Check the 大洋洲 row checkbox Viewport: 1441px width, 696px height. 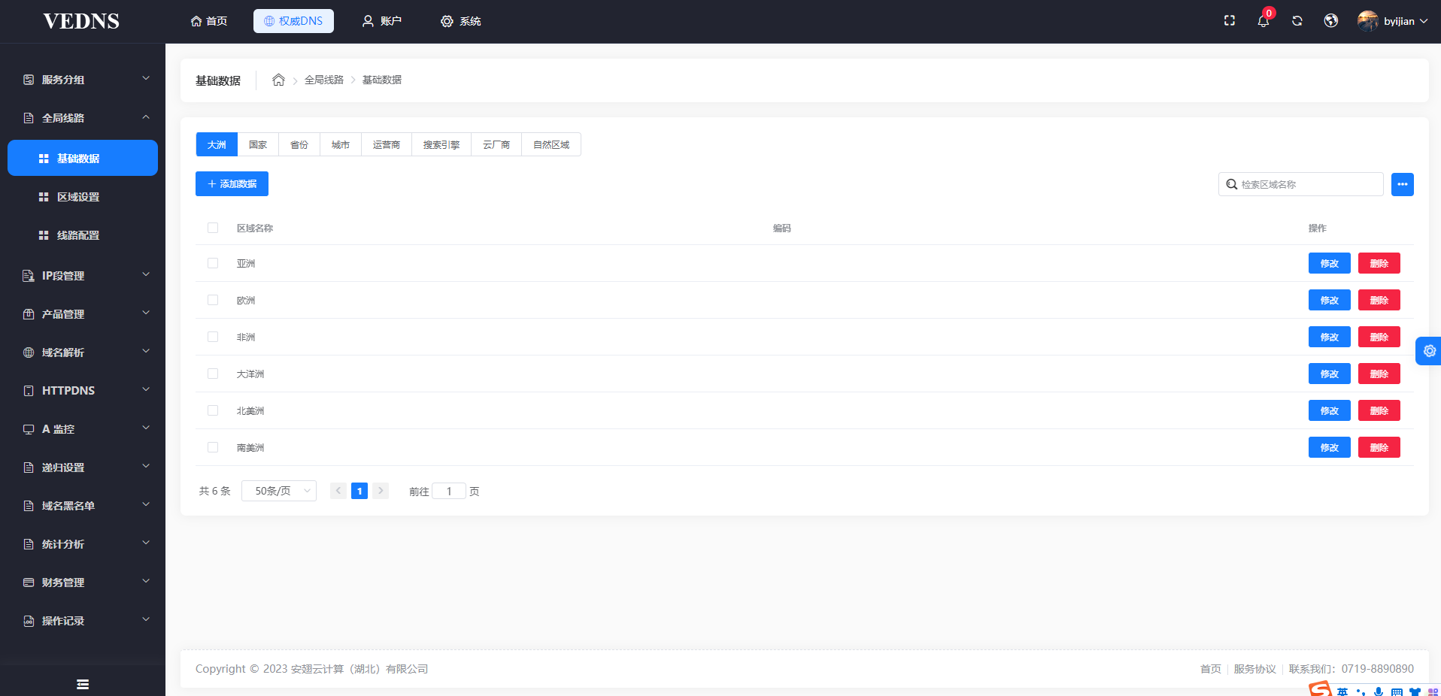(x=213, y=374)
